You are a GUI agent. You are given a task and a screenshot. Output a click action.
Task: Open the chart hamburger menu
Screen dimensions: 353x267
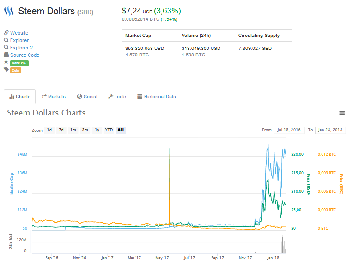[x=342, y=113]
